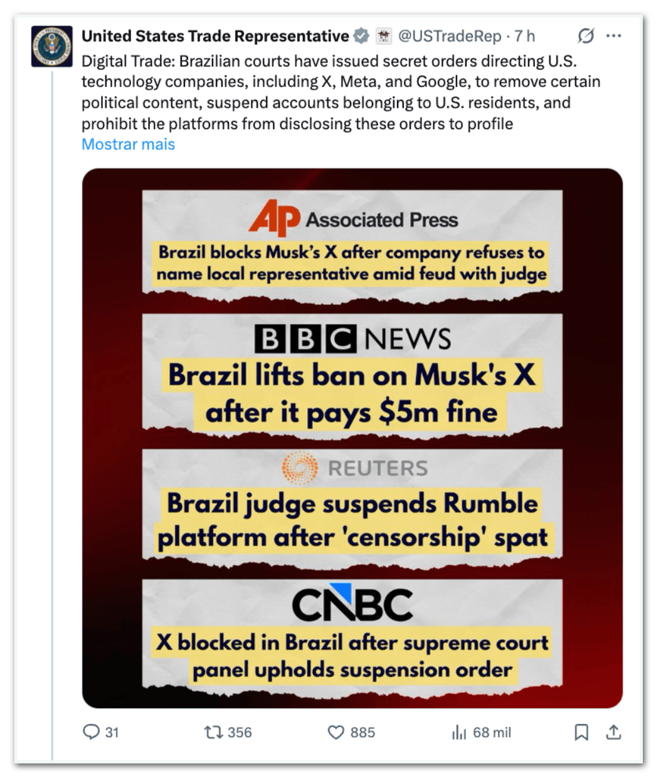
Task: Expand the tweet with Mostrar mais
Action: (129, 144)
